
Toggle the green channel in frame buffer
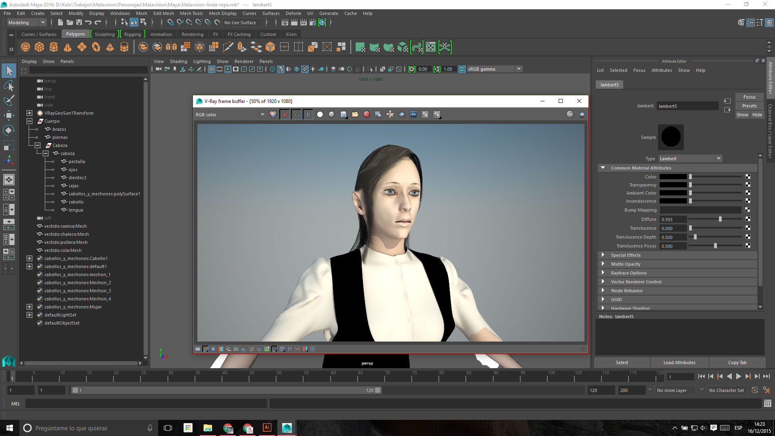tap(297, 115)
